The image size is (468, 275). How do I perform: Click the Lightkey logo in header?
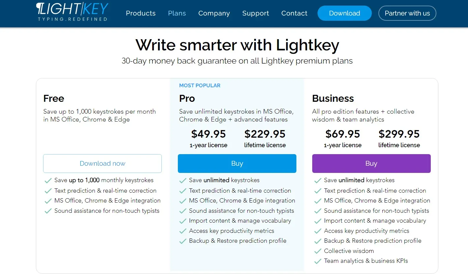(x=72, y=12)
